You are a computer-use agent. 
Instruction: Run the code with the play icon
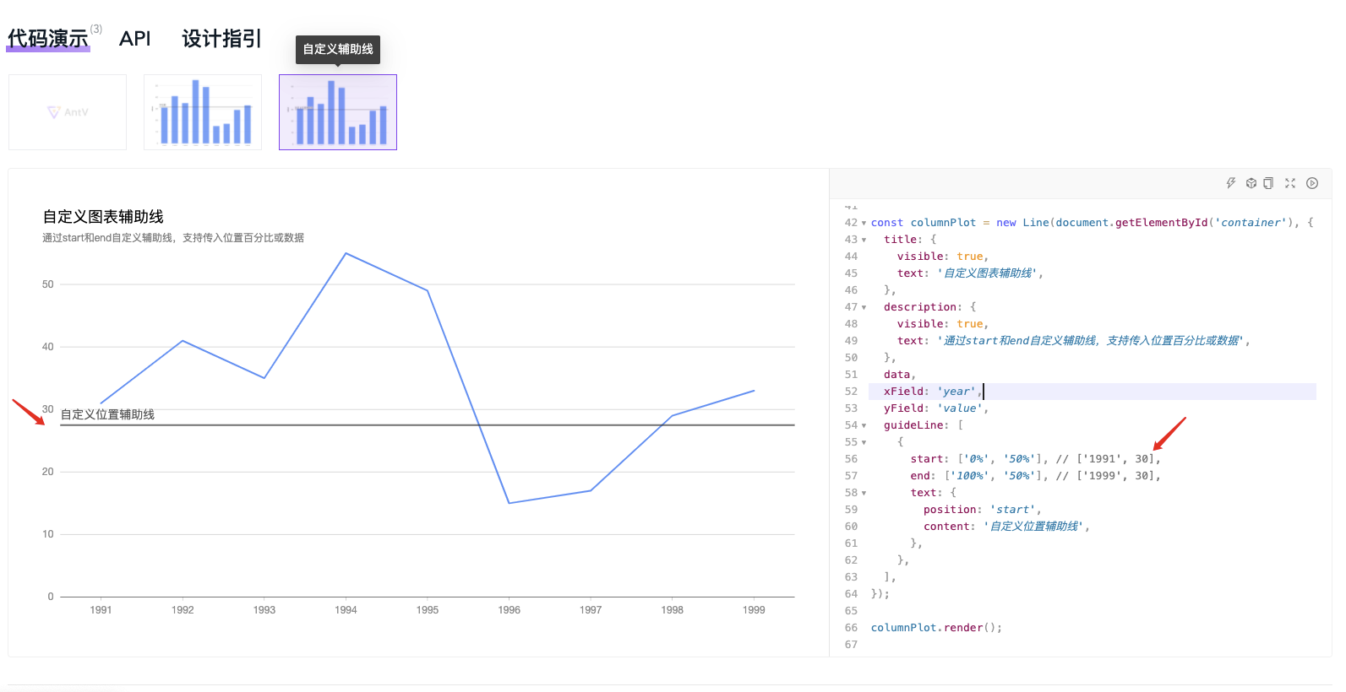point(1312,183)
